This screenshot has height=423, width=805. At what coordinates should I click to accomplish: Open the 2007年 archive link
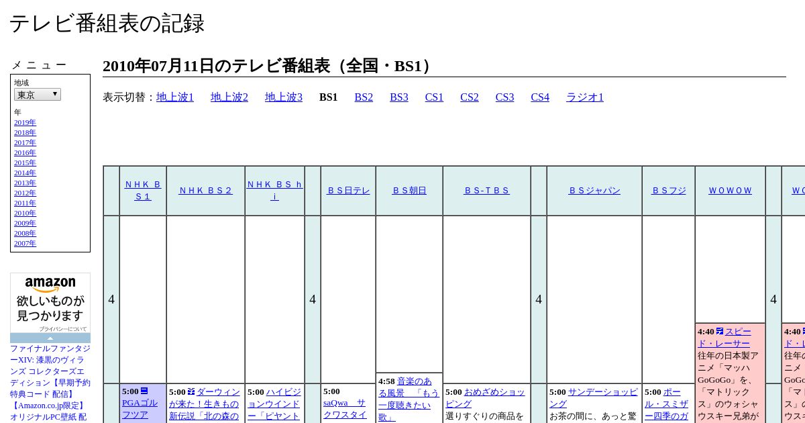[25, 244]
